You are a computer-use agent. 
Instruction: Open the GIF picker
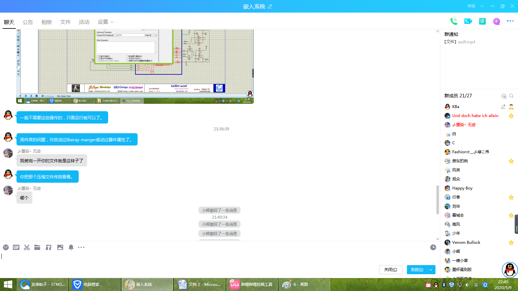[x=16, y=247]
